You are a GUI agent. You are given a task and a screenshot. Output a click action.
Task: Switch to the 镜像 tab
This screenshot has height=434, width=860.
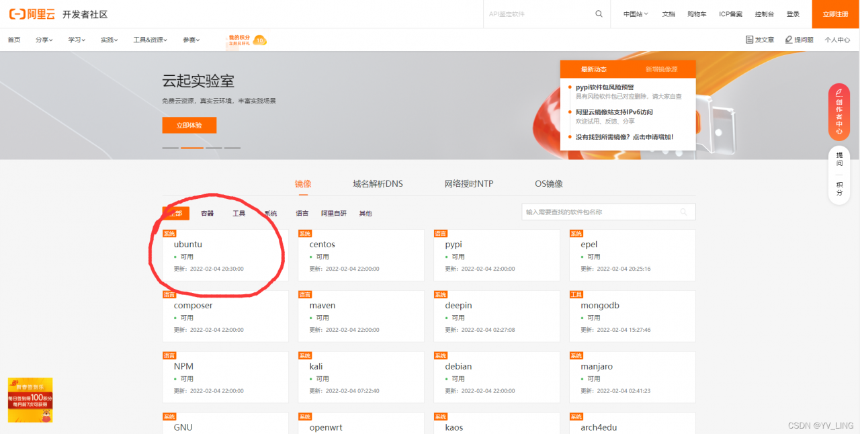pyautogui.click(x=303, y=183)
